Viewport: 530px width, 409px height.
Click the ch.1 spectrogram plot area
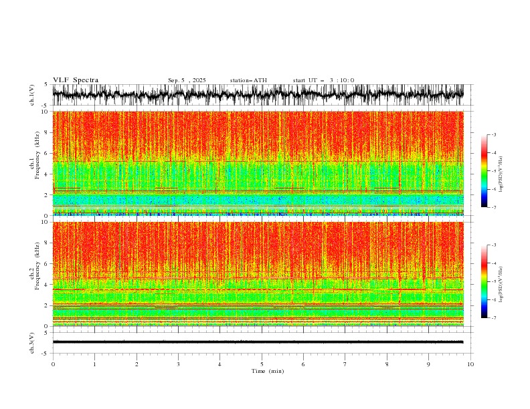point(258,163)
